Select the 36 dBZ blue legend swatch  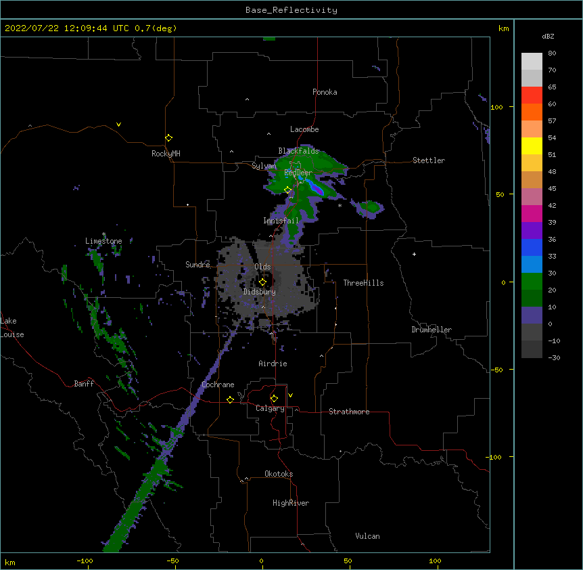coord(532,247)
